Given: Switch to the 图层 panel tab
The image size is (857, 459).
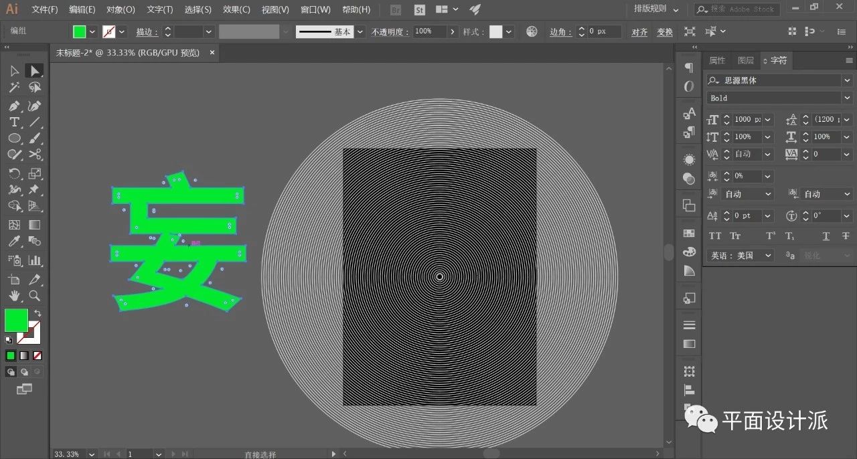Looking at the screenshot, I should [745, 60].
